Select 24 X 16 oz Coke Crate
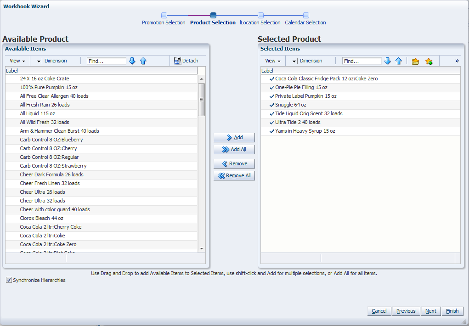 pos(101,79)
